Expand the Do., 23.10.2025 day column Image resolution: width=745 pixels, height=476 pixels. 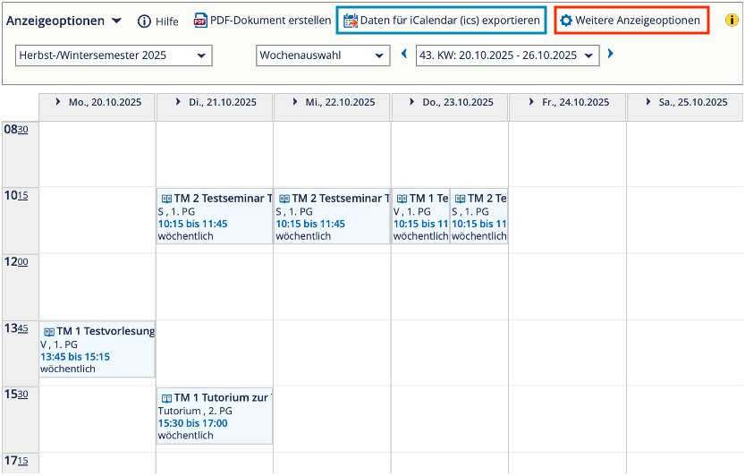point(412,102)
